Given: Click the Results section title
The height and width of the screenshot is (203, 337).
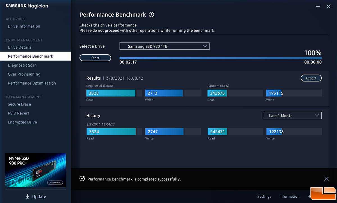Looking at the screenshot, I should 94,78.
